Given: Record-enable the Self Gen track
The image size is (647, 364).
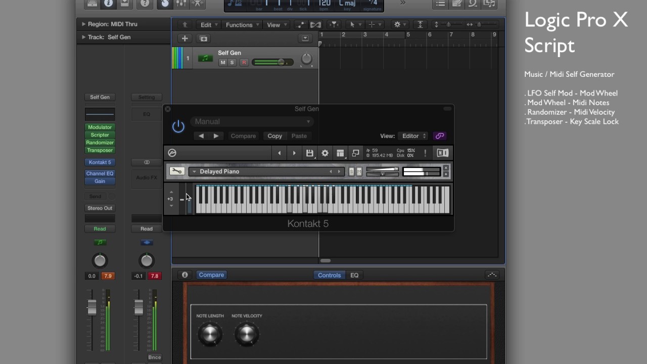Looking at the screenshot, I should pos(244,63).
